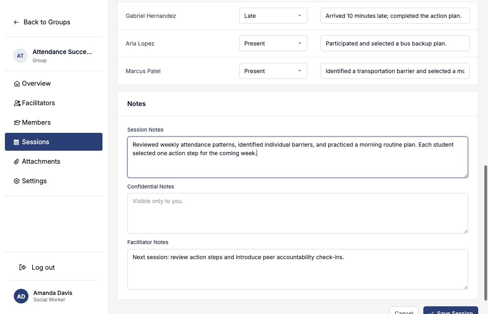Viewport: 488px width, 314px height.
Task: Click the Save Session button
Action: (x=451, y=311)
